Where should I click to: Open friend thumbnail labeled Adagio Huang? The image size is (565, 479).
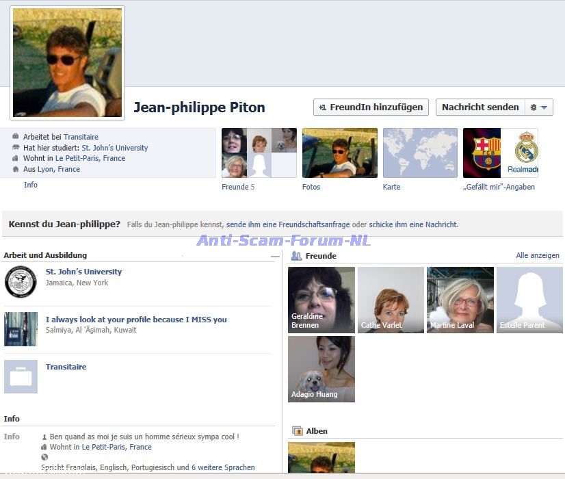[x=321, y=368]
